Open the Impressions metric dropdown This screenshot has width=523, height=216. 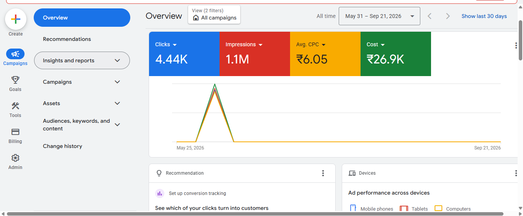pos(261,45)
